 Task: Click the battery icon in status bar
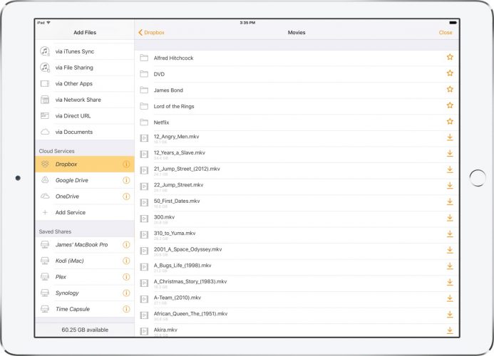click(453, 23)
